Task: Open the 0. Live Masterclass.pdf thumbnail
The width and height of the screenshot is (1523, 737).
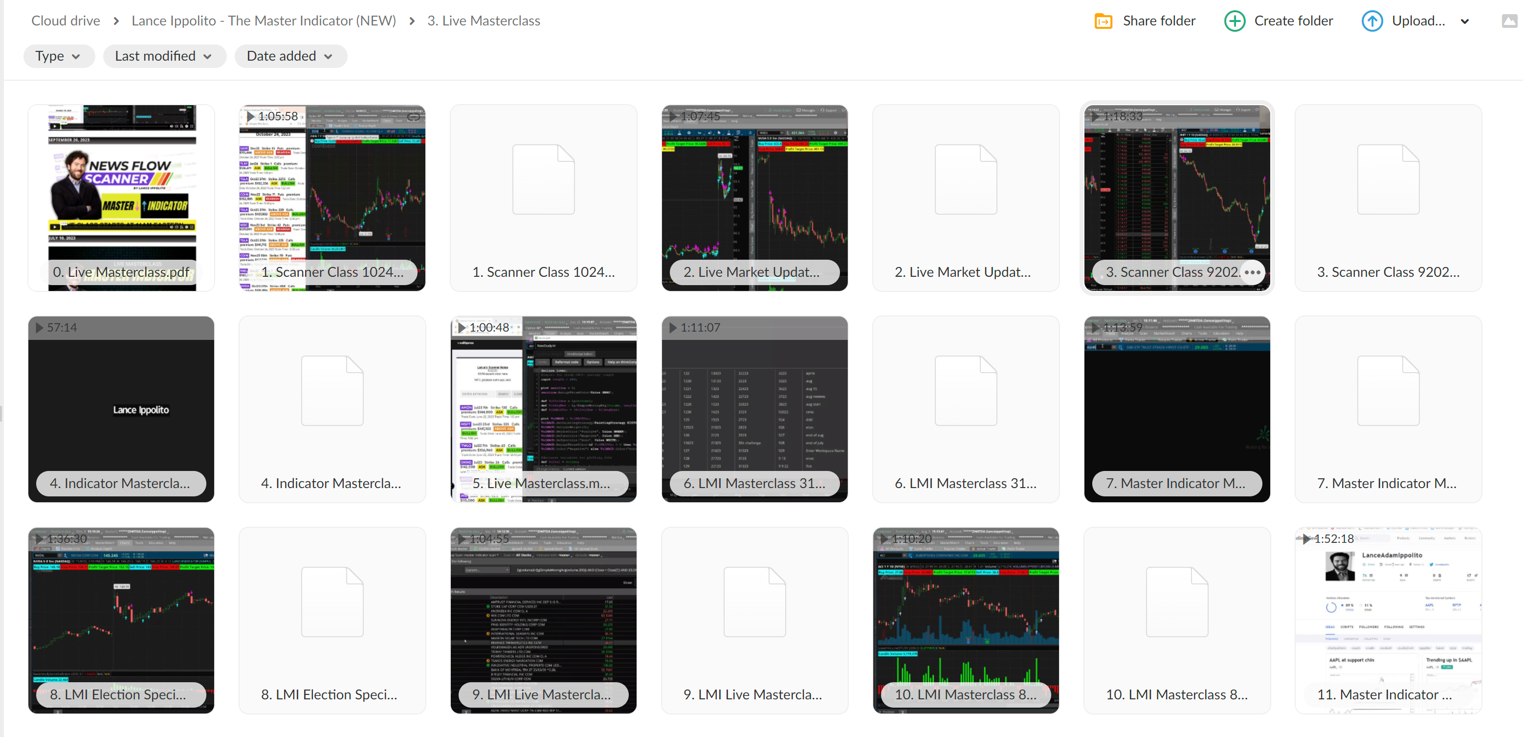Action: click(121, 198)
